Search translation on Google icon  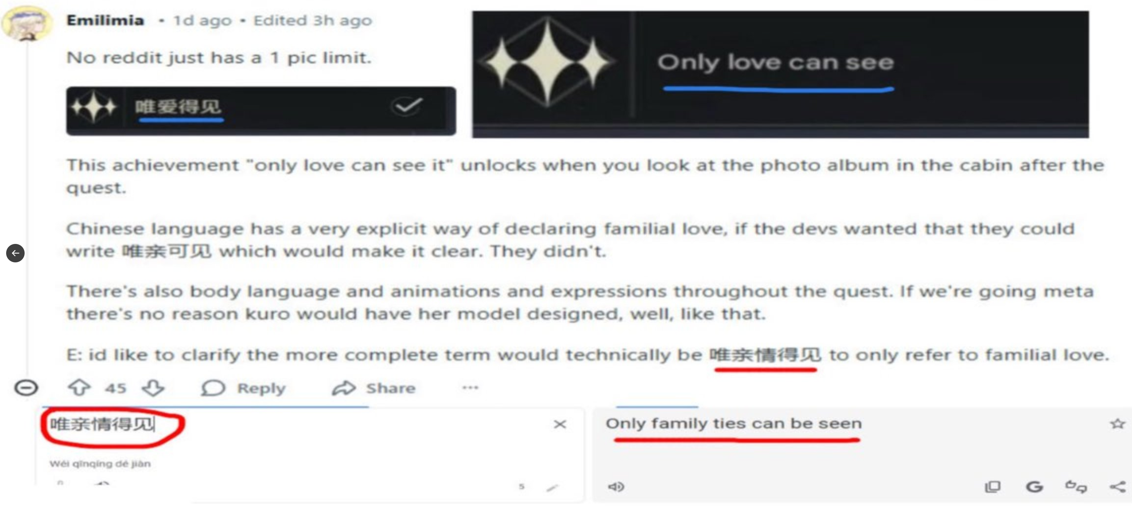[1035, 486]
